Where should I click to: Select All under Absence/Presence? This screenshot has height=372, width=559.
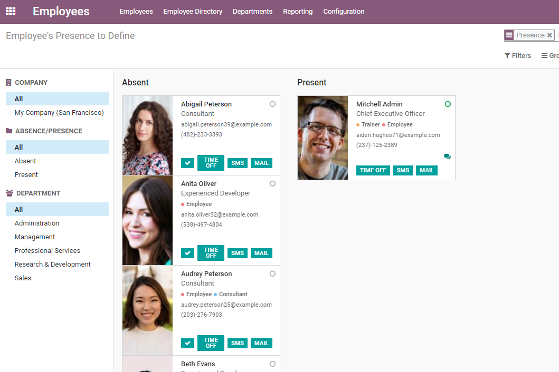click(x=57, y=147)
